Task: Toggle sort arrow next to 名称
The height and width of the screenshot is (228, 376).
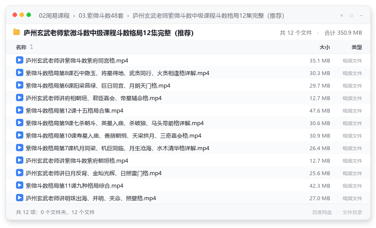Action: 31,47
